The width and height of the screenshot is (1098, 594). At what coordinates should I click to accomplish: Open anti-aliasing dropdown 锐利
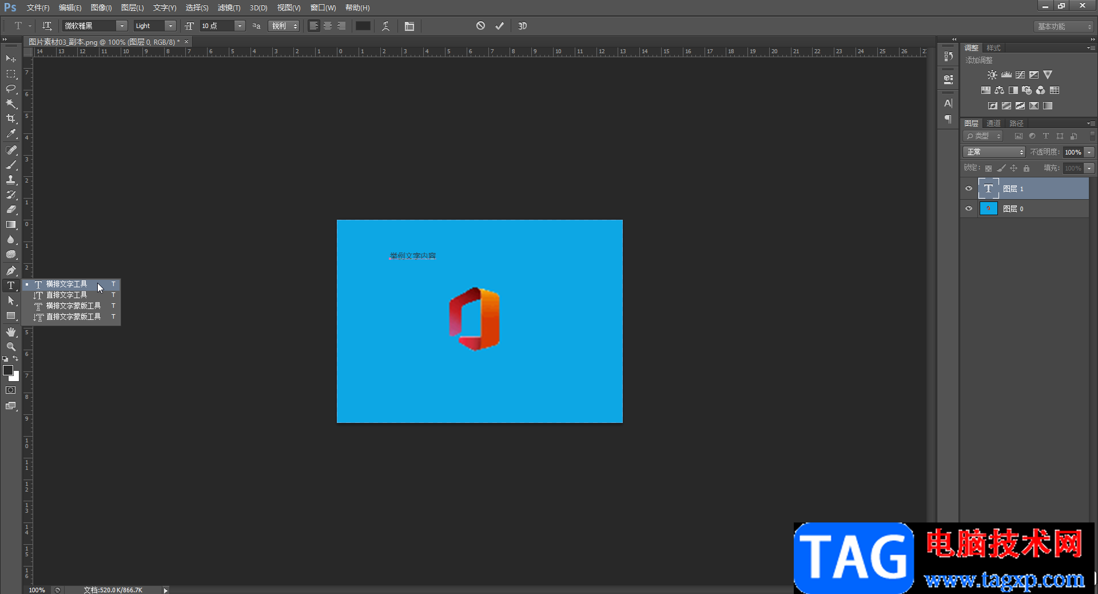point(284,26)
